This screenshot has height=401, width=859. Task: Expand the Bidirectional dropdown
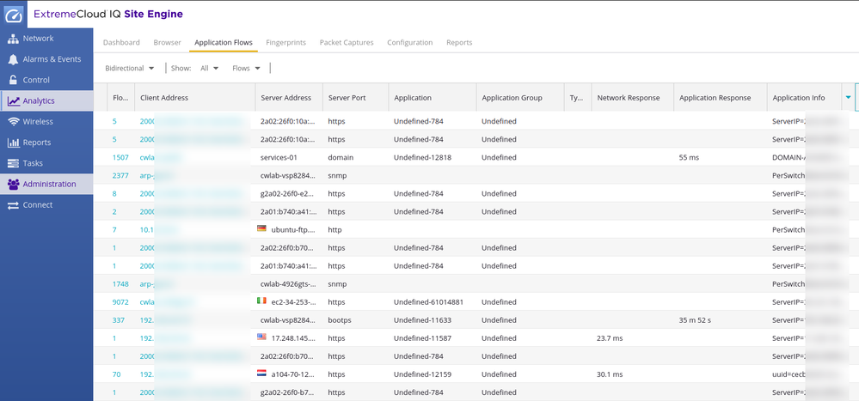(x=129, y=68)
